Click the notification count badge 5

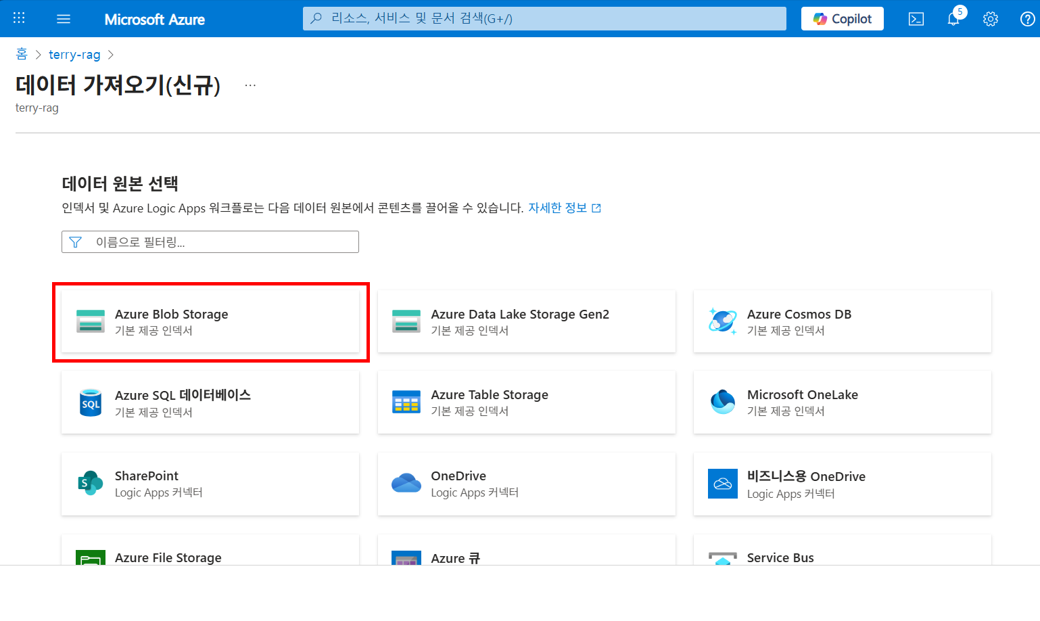coord(960,11)
